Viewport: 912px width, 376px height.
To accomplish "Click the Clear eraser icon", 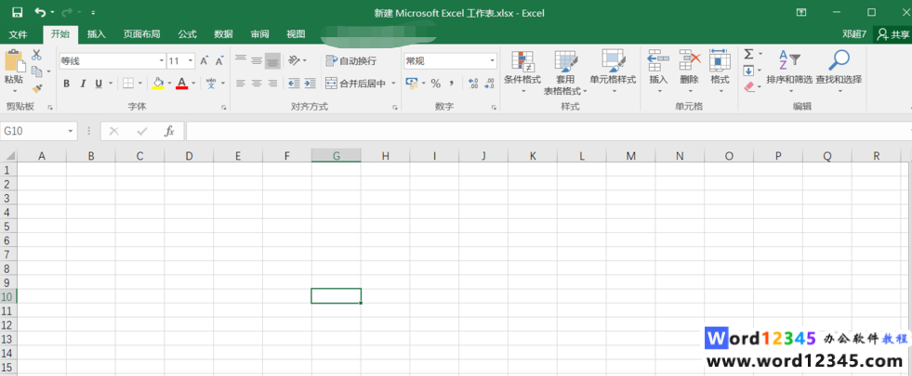I will pyautogui.click(x=748, y=86).
